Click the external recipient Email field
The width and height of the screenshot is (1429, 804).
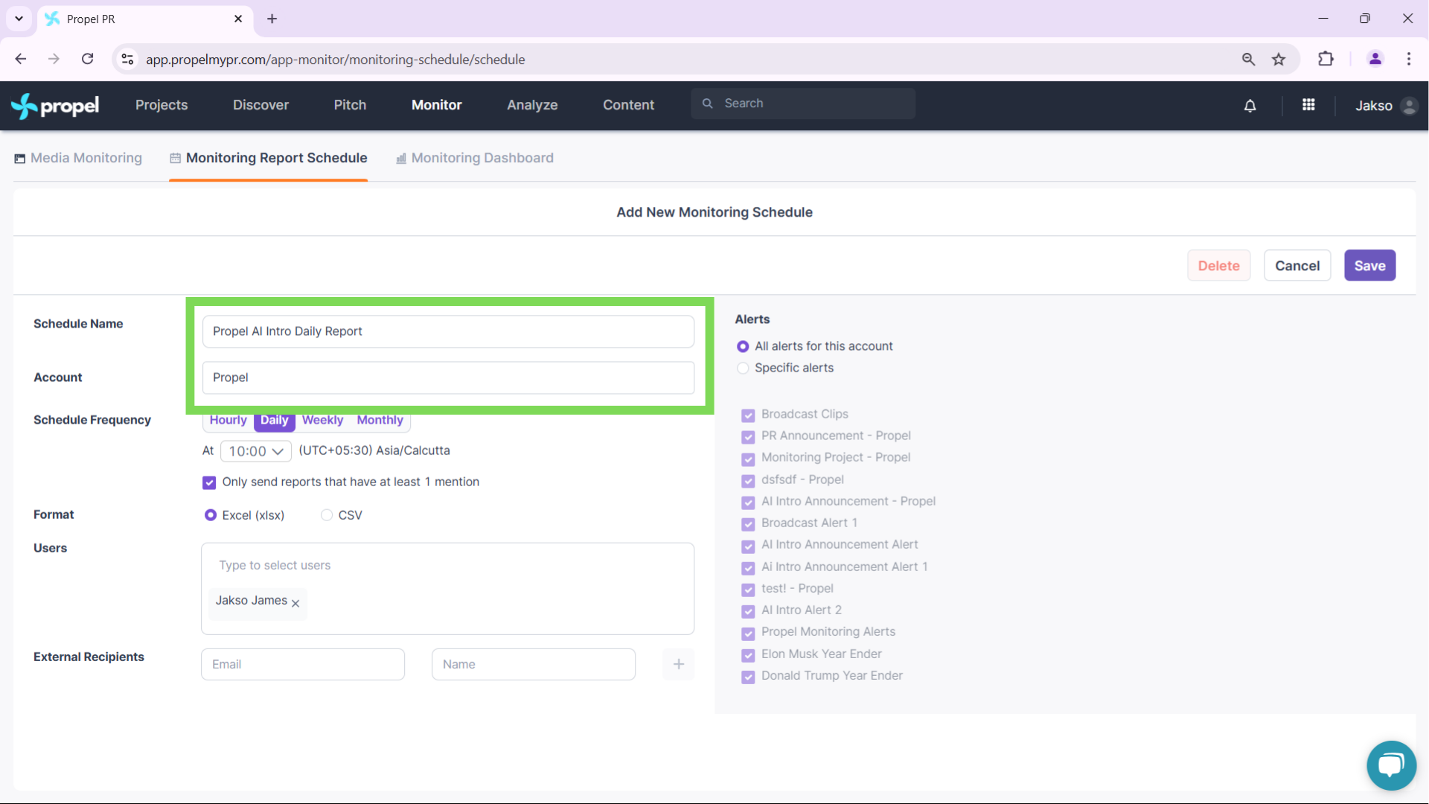(303, 664)
